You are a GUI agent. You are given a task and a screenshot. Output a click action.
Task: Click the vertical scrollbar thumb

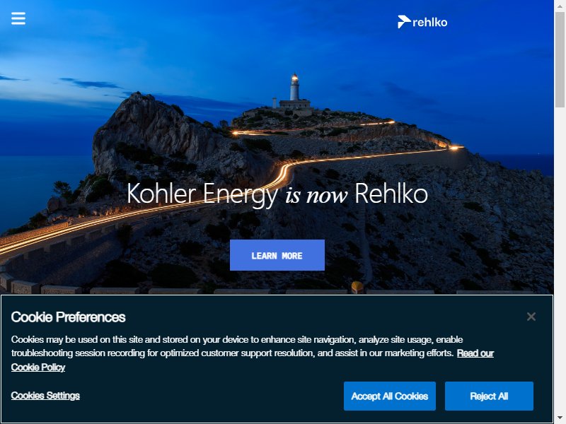[x=560, y=59]
